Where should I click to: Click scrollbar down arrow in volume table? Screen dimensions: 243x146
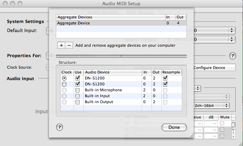pos(233,137)
